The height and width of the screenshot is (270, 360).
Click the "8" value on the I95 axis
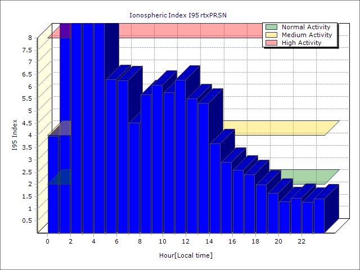(x=30, y=38)
